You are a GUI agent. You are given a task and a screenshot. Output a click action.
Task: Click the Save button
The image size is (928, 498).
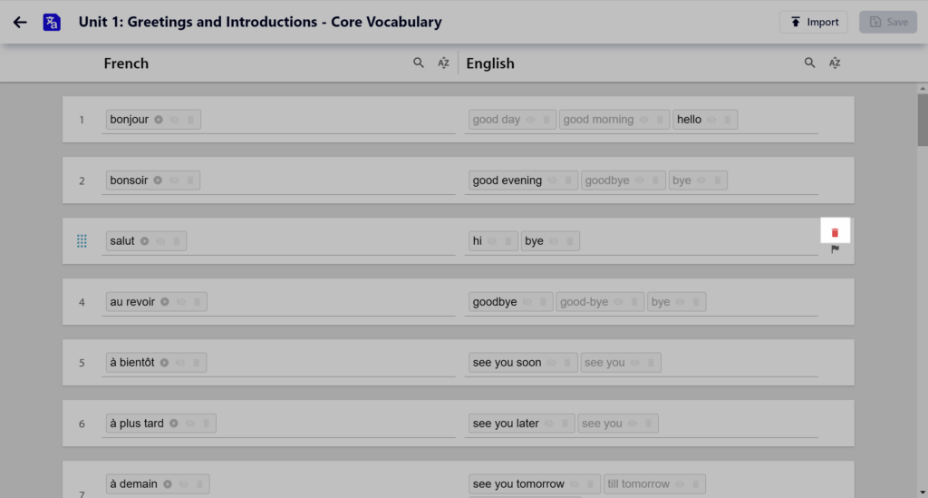[888, 22]
